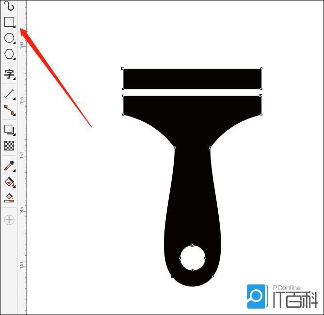Select the Drop Shadow tool
Image resolution: width=324 pixels, height=315 pixels.
click(x=9, y=130)
